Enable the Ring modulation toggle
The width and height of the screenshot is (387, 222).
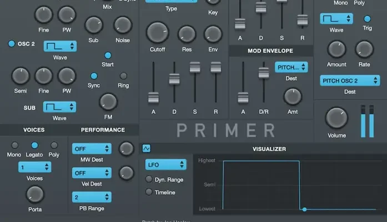tap(123, 76)
